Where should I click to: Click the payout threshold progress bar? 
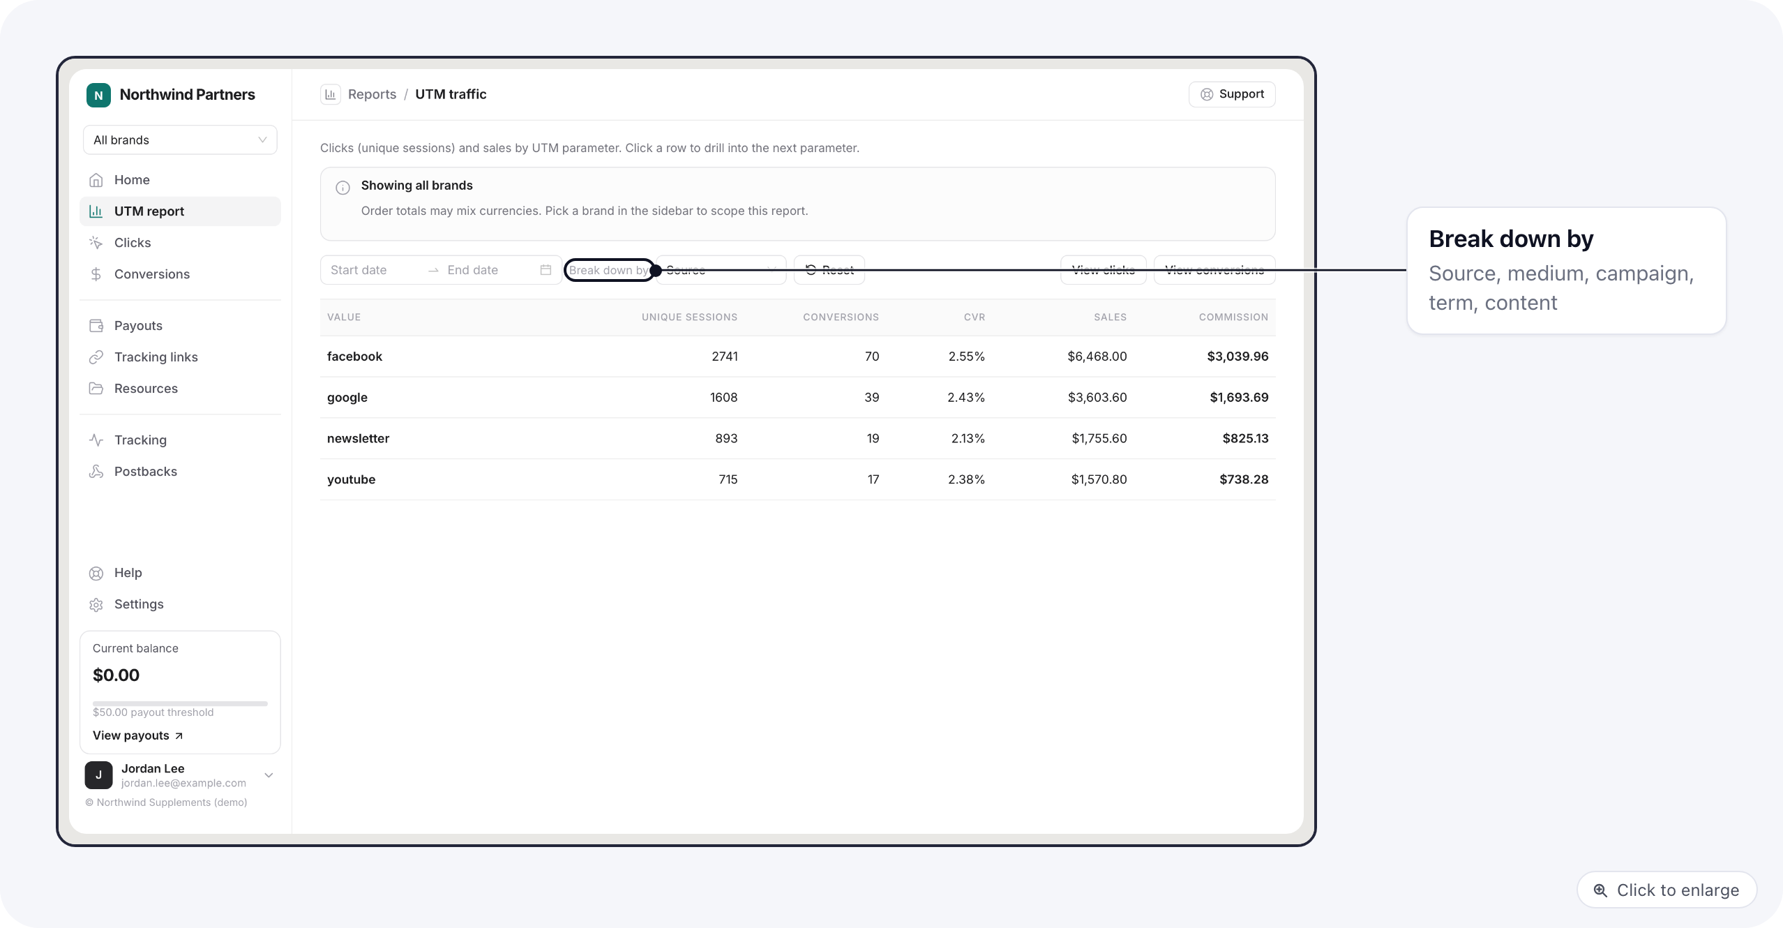click(x=180, y=703)
